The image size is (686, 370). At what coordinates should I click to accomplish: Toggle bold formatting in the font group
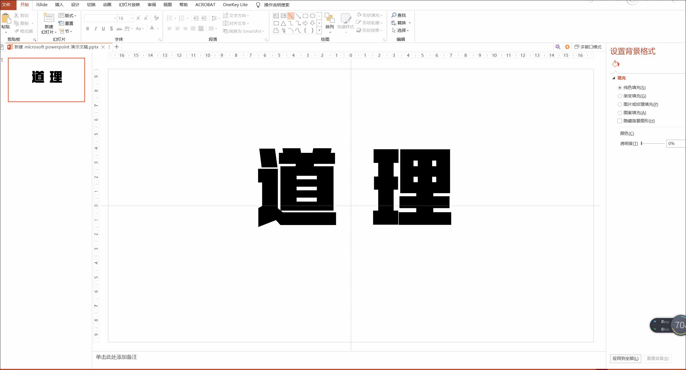pos(87,29)
